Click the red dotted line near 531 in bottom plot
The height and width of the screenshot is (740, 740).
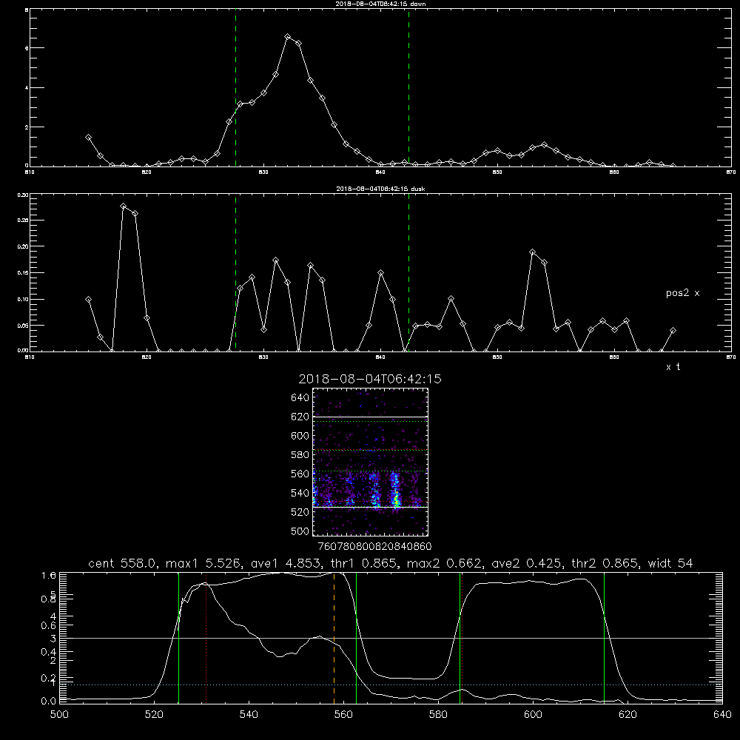point(206,638)
